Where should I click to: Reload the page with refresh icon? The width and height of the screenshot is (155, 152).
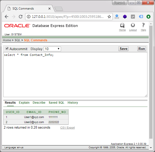[x=21, y=17]
